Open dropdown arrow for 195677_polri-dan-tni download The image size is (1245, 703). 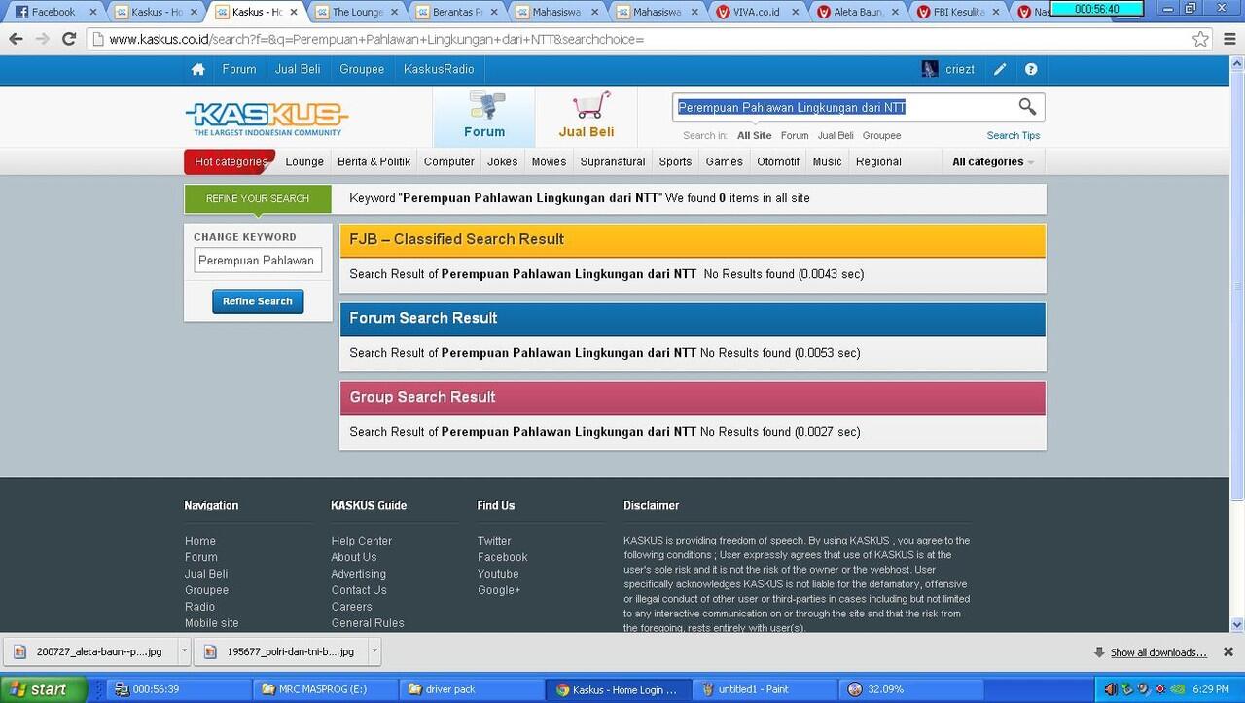point(375,651)
